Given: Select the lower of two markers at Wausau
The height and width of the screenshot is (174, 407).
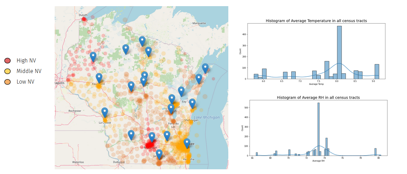Looking at the screenshot, I should click(x=143, y=82).
